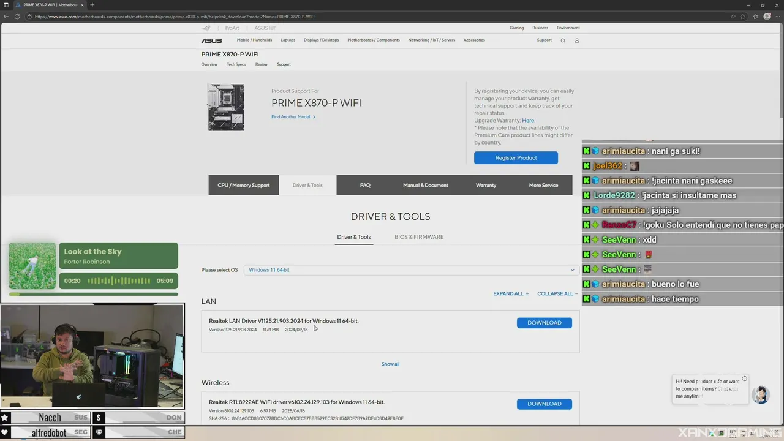784x441 pixels.
Task: Click the OS dropdown chevron arrow
Action: (x=573, y=270)
